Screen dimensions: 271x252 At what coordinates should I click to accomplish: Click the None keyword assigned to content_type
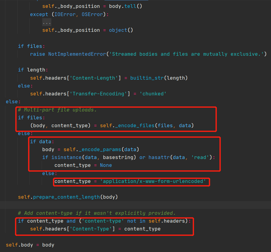click(x=106, y=165)
